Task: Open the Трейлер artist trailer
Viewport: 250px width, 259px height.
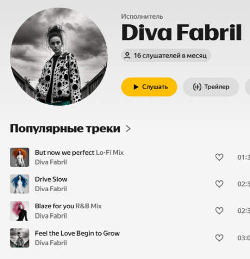Action: tap(211, 87)
